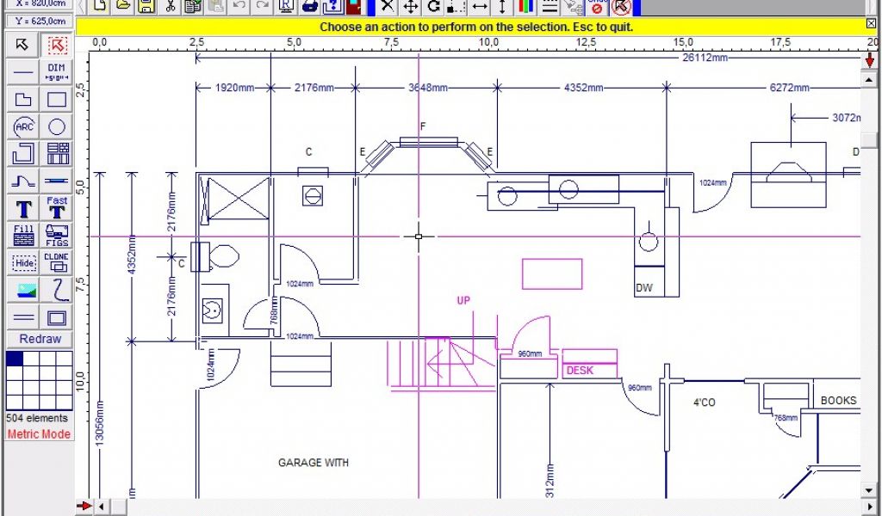Click the scissors cut icon in toolbar
Screen dimensions: 882x516
coord(171,7)
